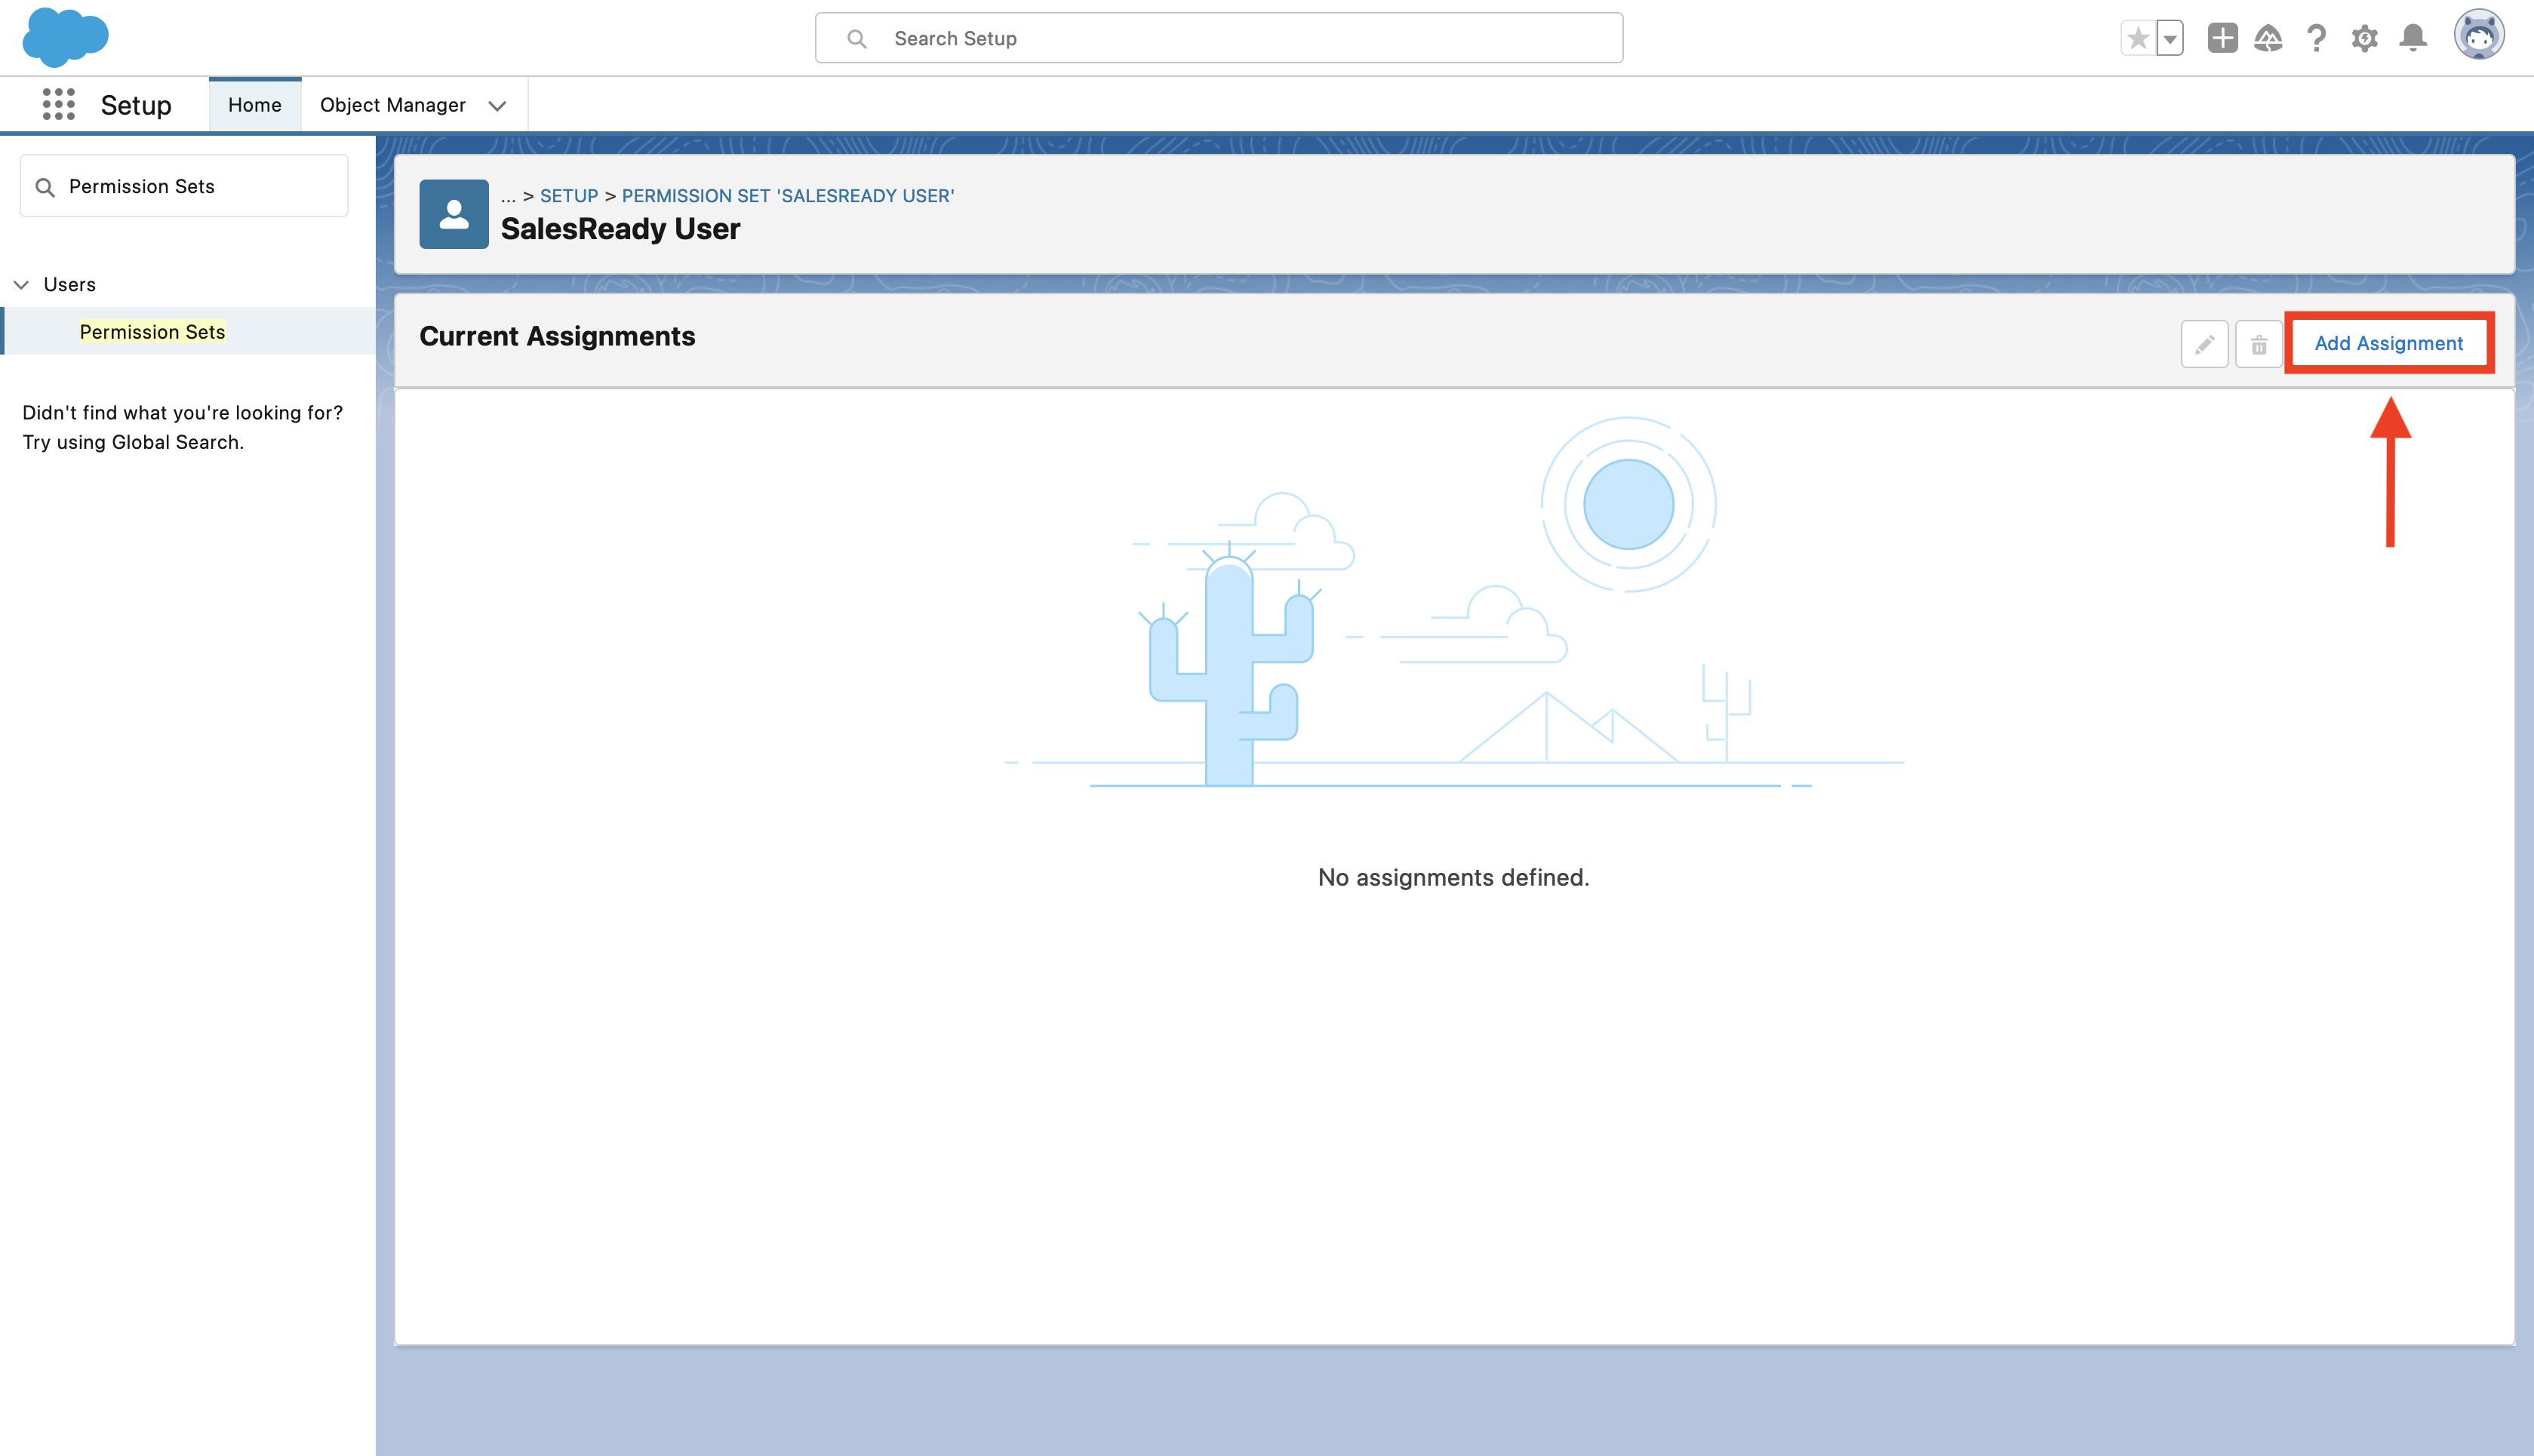
Task: Open the notifications bell
Action: pos(2413,38)
